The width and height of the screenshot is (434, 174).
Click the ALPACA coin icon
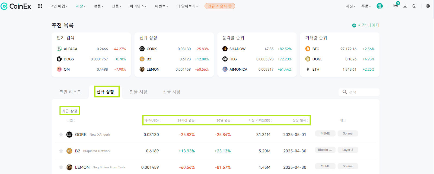59,49
